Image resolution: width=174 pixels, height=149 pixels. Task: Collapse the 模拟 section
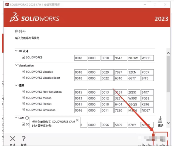[16, 85]
